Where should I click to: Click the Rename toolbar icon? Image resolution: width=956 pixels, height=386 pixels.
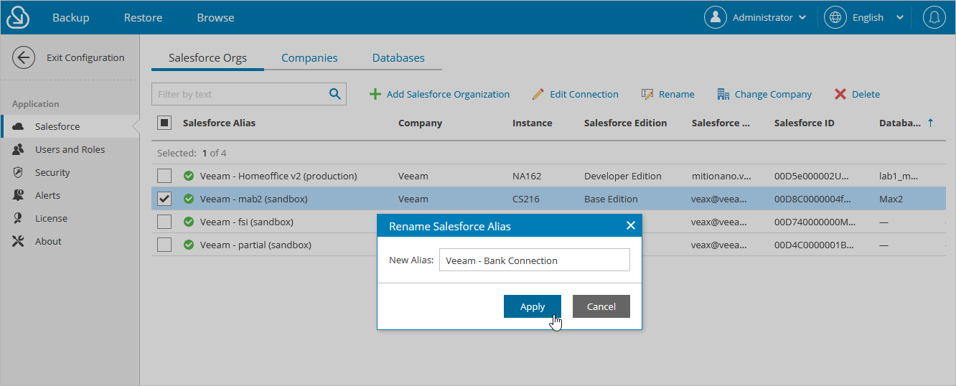(x=647, y=94)
